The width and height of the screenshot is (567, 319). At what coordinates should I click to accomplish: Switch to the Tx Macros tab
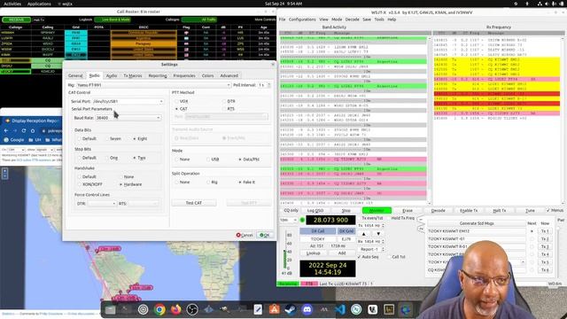tap(133, 75)
